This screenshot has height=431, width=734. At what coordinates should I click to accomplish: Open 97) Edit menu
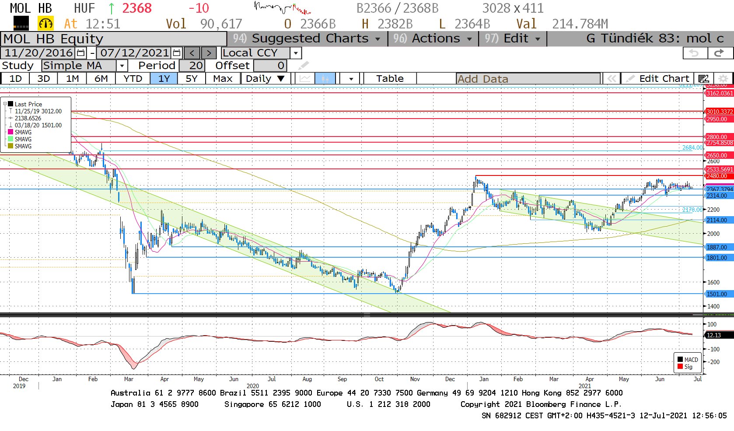point(512,39)
